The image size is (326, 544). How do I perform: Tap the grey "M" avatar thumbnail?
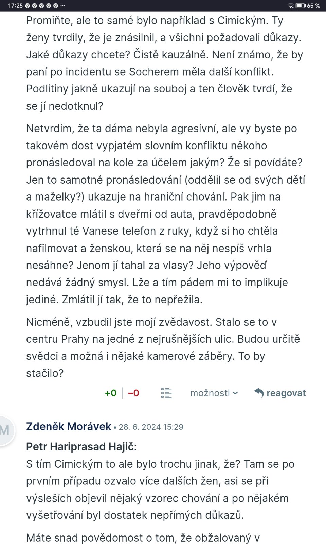point(5,430)
